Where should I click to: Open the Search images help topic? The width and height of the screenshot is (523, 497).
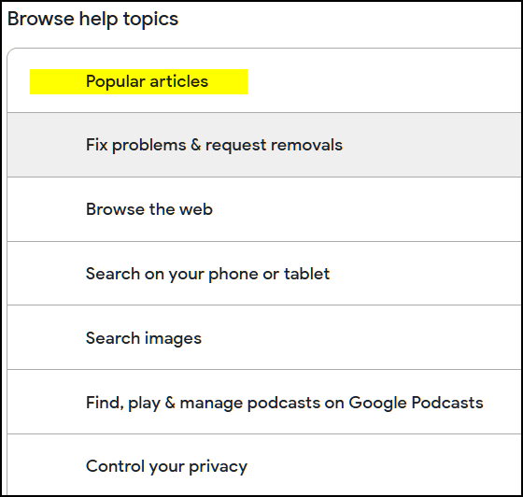(263, 337)
